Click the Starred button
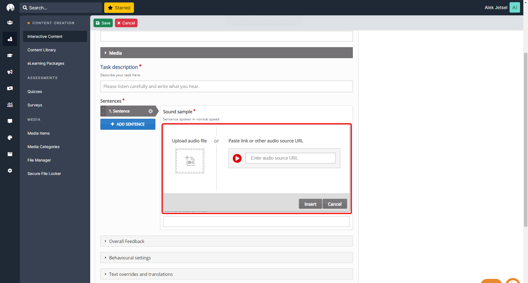Viewport: 528px width, 283px height. (x=119, y=8)
